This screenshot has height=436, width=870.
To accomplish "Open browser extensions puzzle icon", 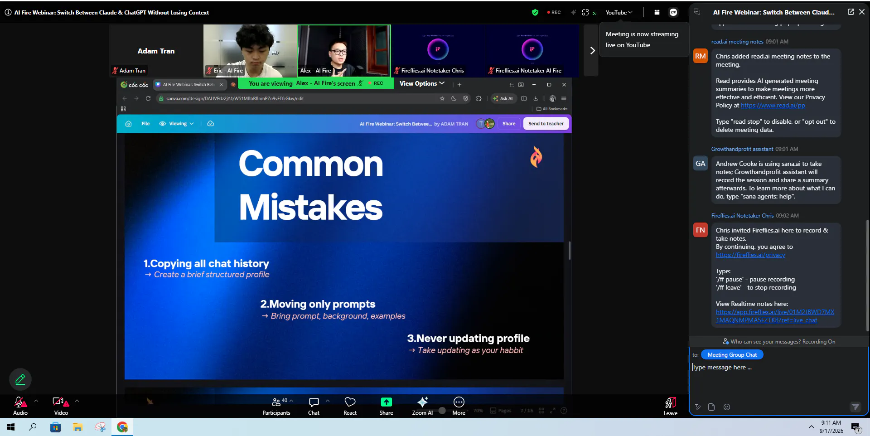I will coord(478,98).
